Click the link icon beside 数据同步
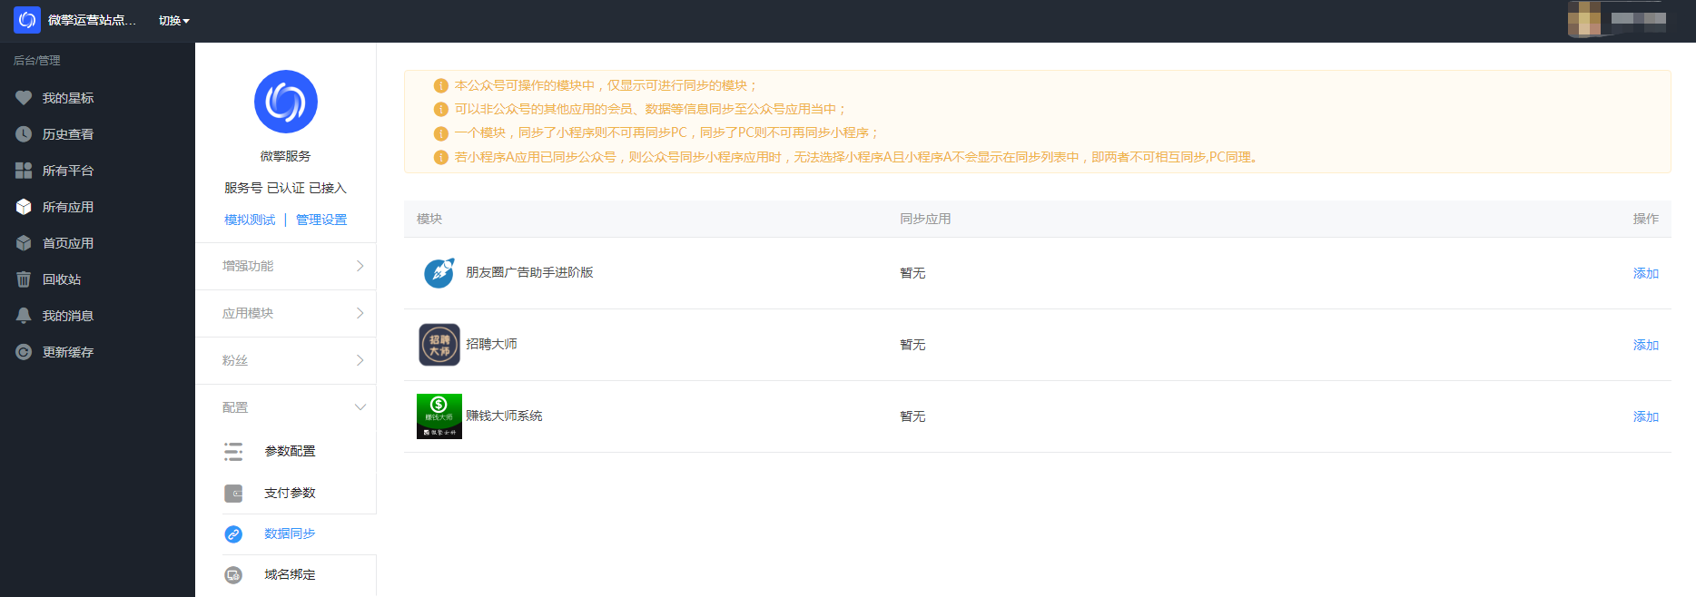The image size is (1696, 597). tap(233, 534)
